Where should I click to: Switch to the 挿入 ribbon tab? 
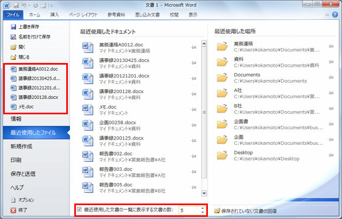point(55,15)
